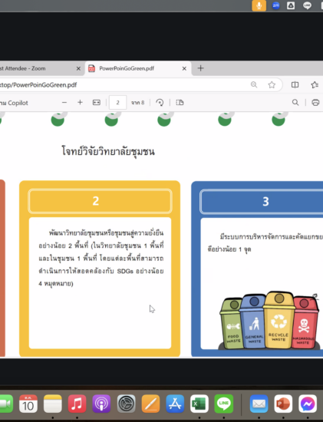Open a new browser tab with plus button
323x422 pixels.
[200, 68]
